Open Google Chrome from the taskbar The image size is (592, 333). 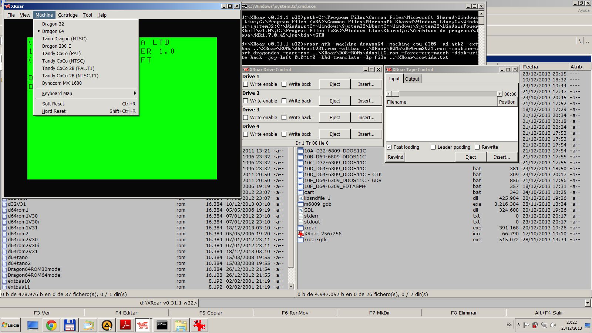click(51, 325)
